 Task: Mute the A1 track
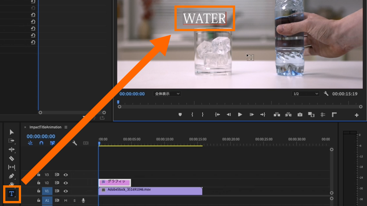pyautogui.click(x=66, y=200)
